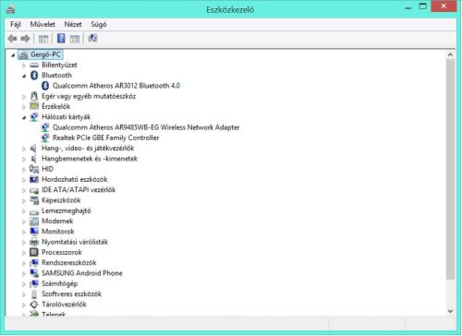Select the Tárolóvezérlők label
Image resolution: width=462 pixels, height=336 pixels.
tap(64, 305)
